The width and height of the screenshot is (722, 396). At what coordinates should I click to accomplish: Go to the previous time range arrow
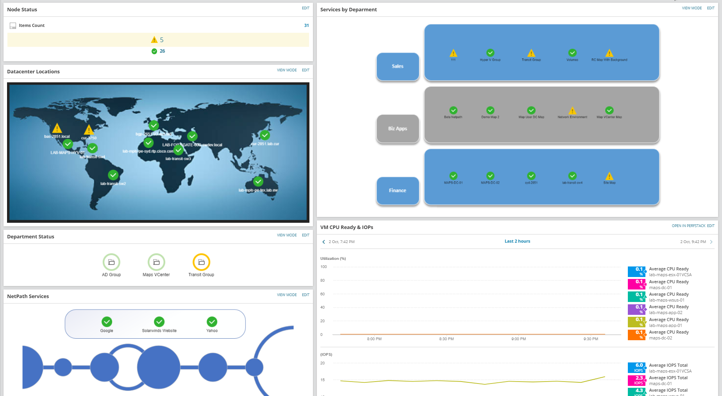[x=323, y=242]
